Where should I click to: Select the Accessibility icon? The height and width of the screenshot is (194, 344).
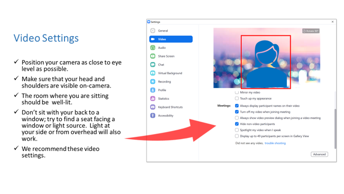pyautogui.click(x=153, y=116)
